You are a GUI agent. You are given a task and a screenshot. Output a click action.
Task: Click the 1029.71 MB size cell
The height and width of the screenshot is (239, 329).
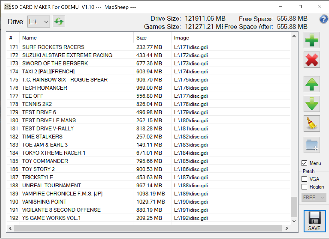pos(151,202)
